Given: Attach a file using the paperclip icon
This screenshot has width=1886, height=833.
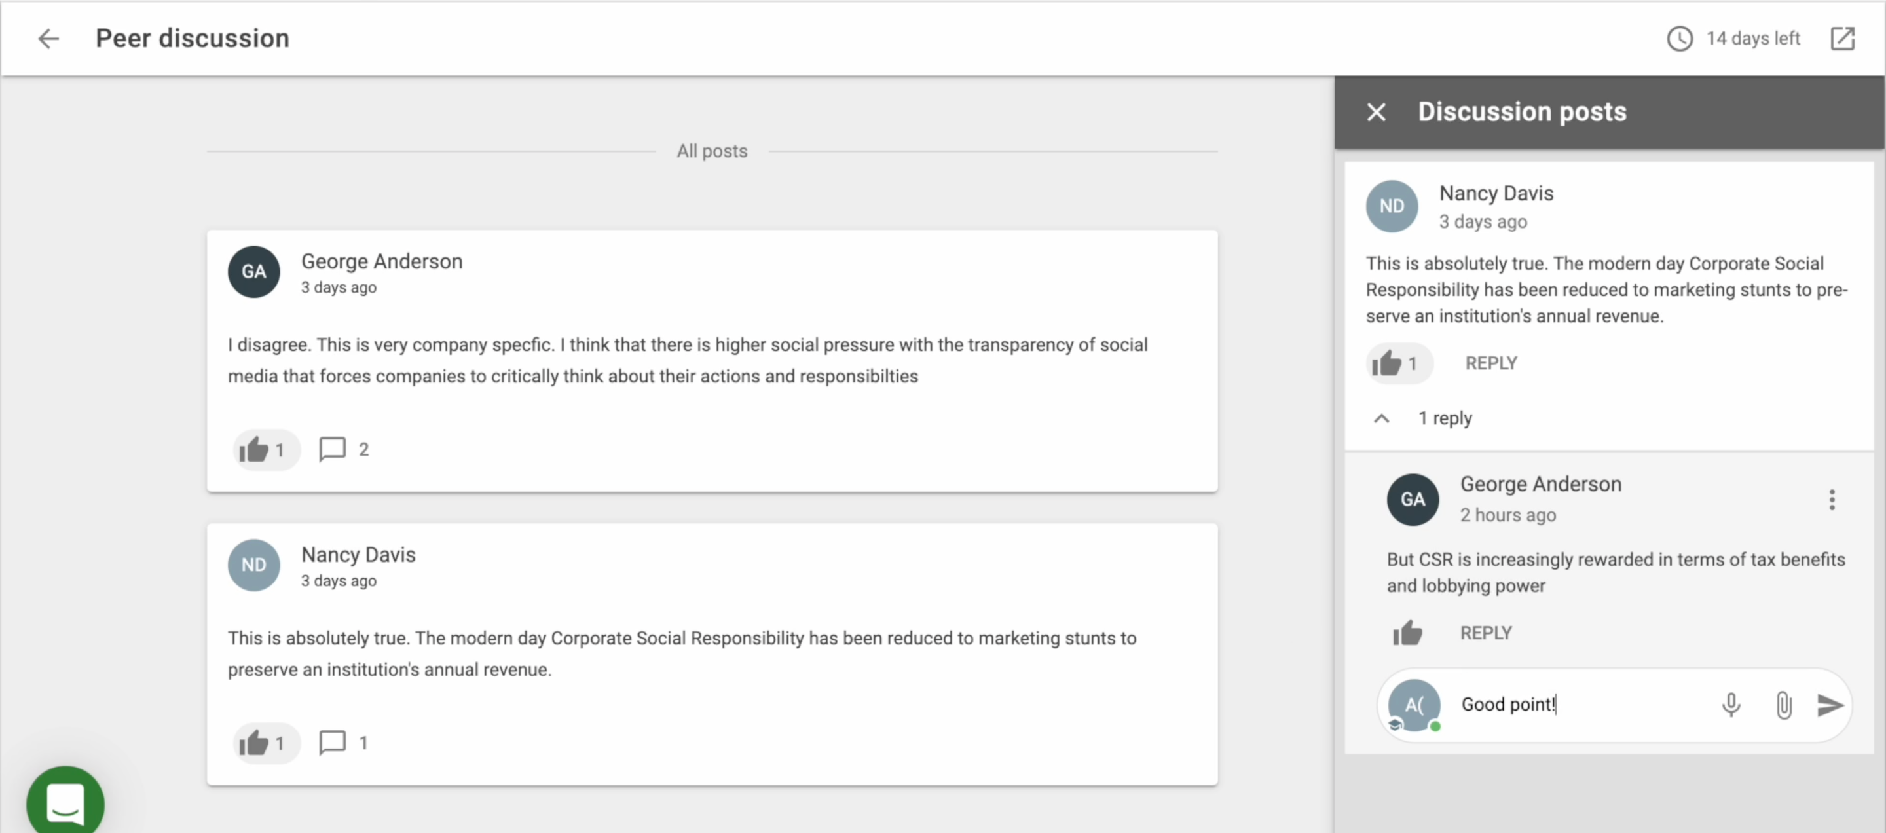Looking at the screenshot, I should point(1783,705).
